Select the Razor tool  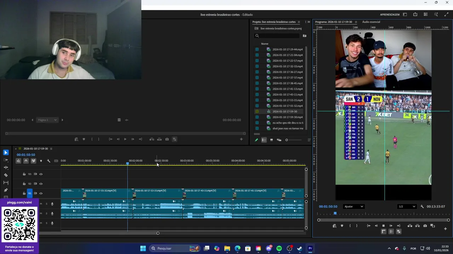[6, 175]
